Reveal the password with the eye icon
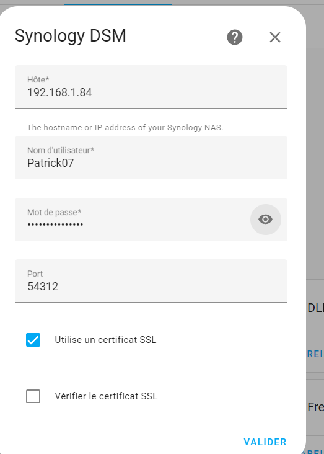 266,220
